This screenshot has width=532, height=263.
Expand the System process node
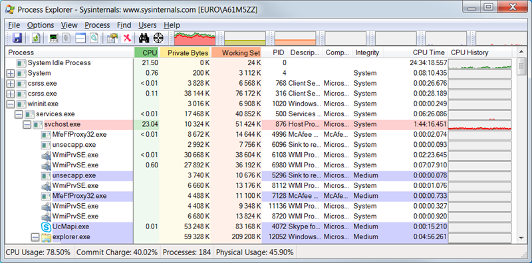point(11,73)
